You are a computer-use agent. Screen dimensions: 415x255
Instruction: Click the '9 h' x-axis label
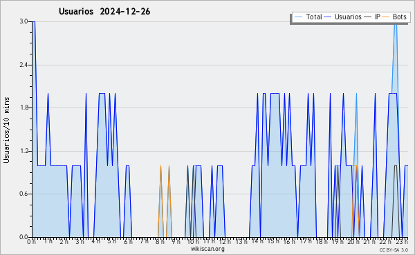click(176, 241)
